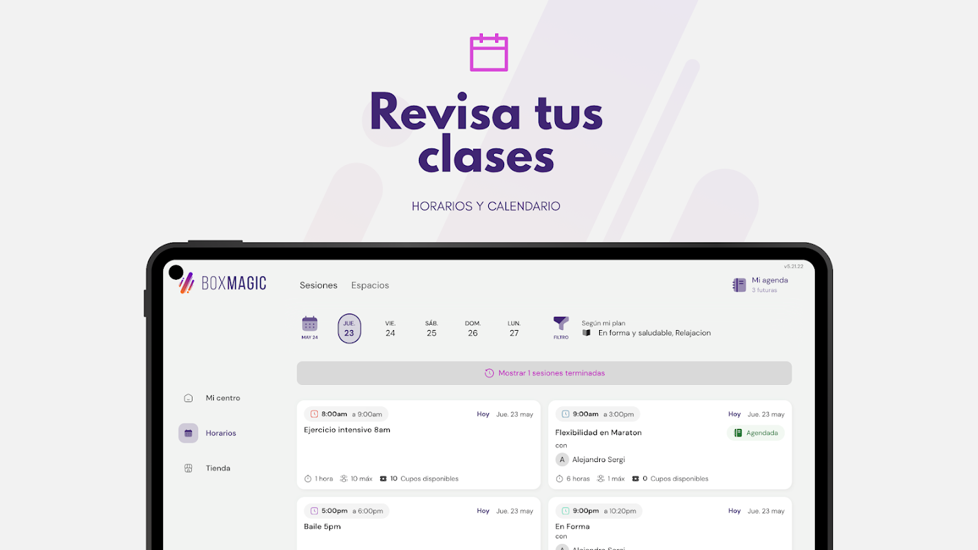Click the clock icon beside 5:00pm
This screenshot has height=550, width=978.
click(314, 511)
